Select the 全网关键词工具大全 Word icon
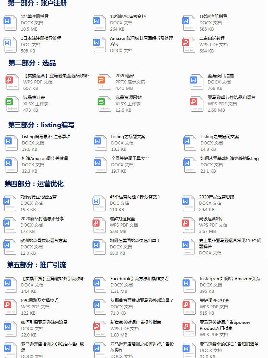The image size is (268, 358). 101,165
